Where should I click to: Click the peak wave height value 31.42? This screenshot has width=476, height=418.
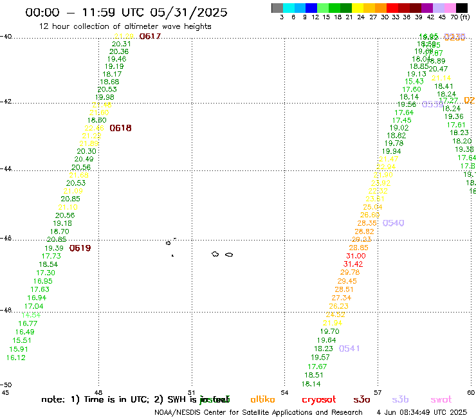tap(353, 264)
